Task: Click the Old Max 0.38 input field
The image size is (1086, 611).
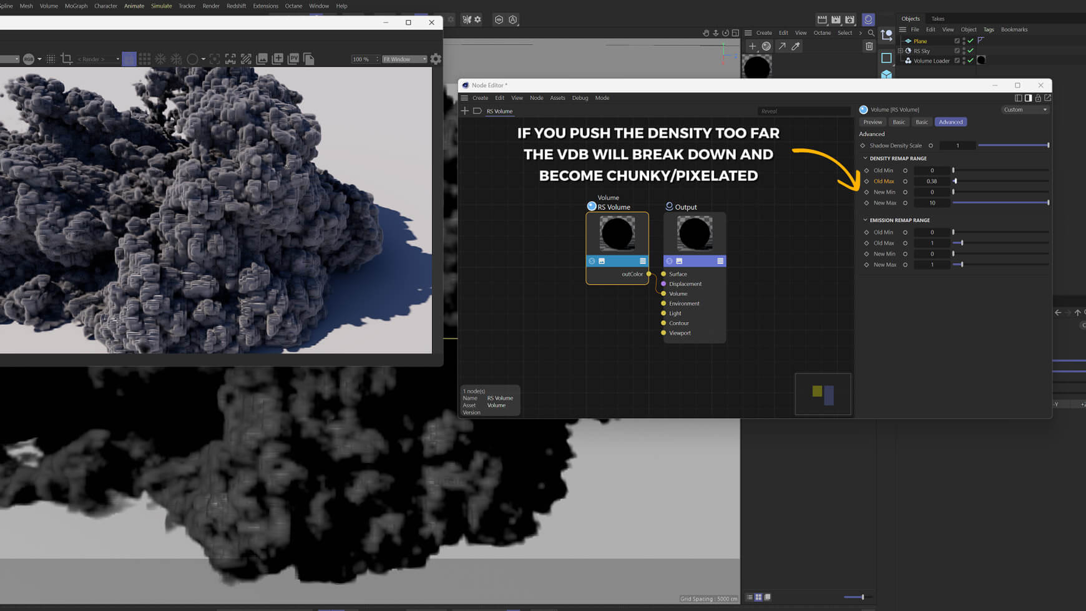Action: [932, 181]
